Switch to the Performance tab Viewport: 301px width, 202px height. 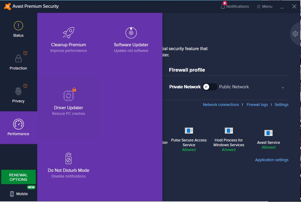point(18,127)
